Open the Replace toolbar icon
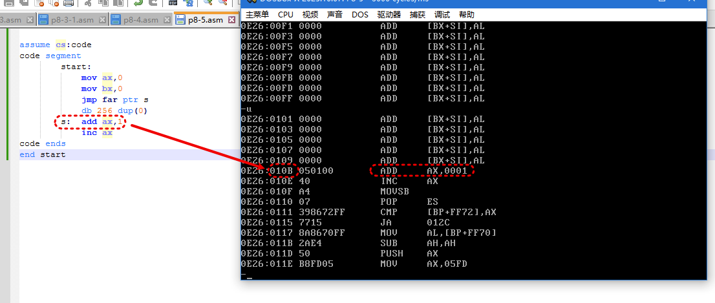 pos(188,3)
